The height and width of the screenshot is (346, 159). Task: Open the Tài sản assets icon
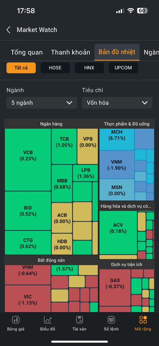[x=79, y=320]
